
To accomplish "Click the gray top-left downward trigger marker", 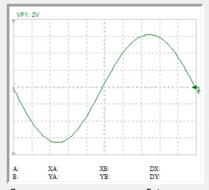I will point(14,21).
